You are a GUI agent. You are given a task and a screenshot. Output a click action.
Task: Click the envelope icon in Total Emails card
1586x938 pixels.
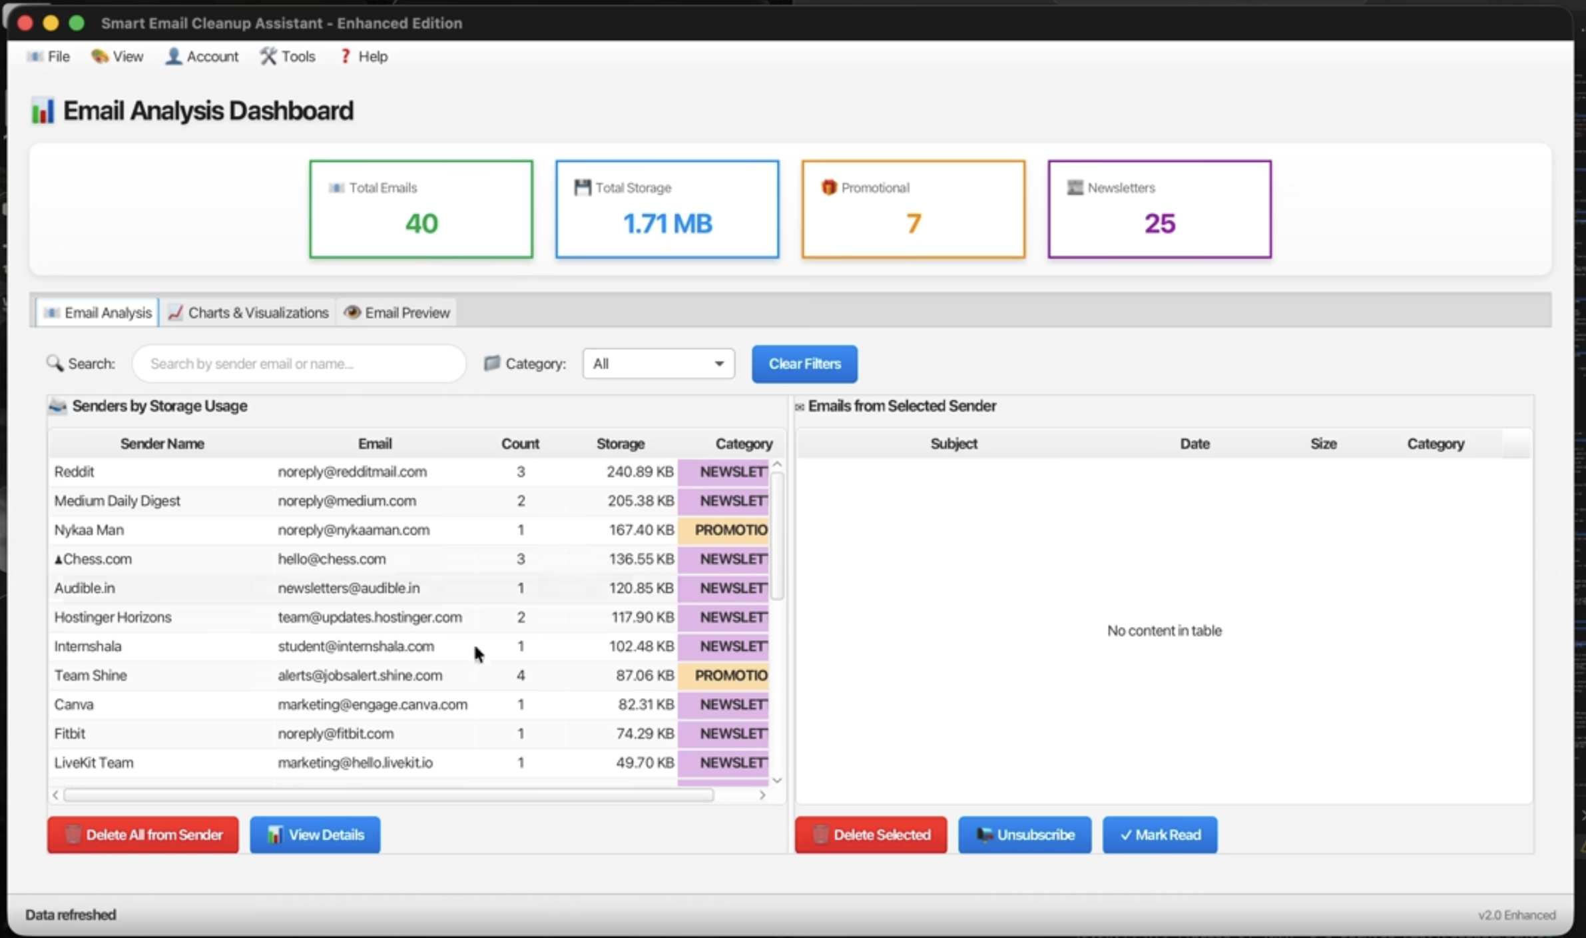click(x=336, y=188)
